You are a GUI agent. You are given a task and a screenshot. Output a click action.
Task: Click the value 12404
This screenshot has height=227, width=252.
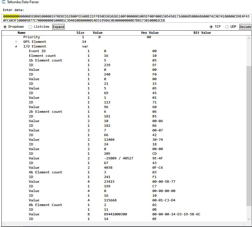(x=109, y=140)
